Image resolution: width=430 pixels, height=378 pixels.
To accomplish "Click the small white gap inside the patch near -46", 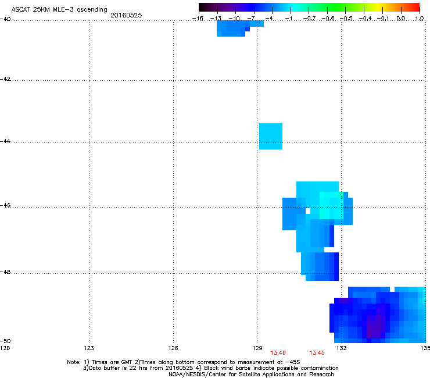I will (308, 211).
